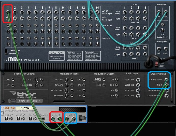The width and height of the screenshot is (176, 136).
Task: Adjust Thor Pitch Bend trim knob
Action: coord(36,80)
